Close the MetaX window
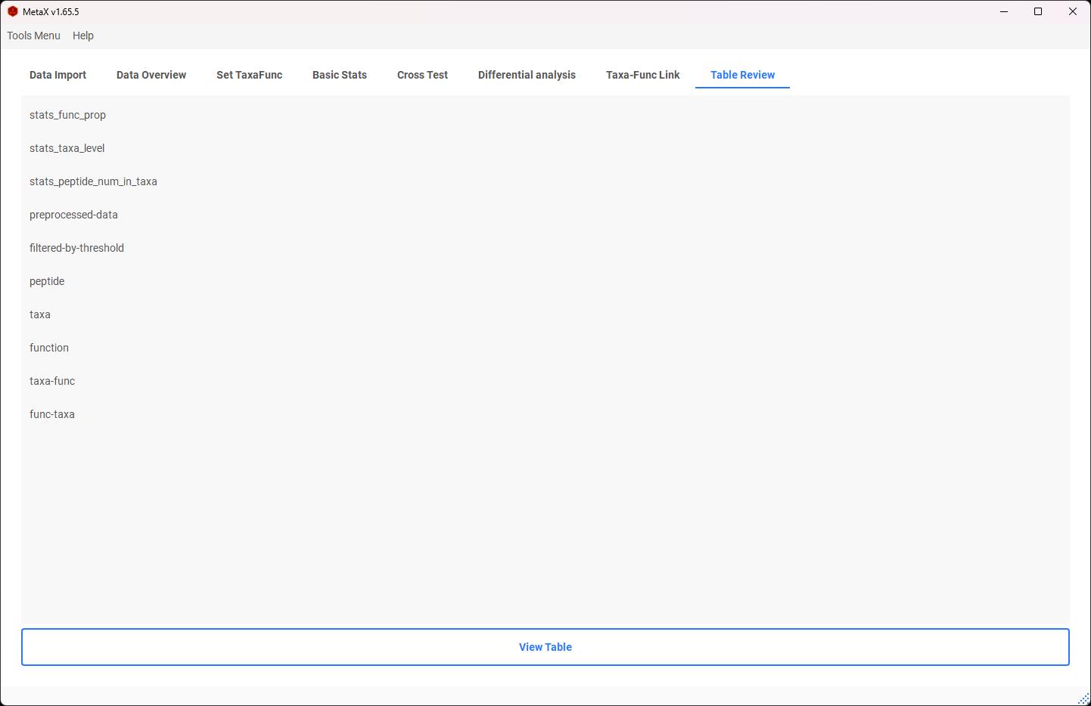This screenshot has width=1091, height=706. tap(1073, 11)
